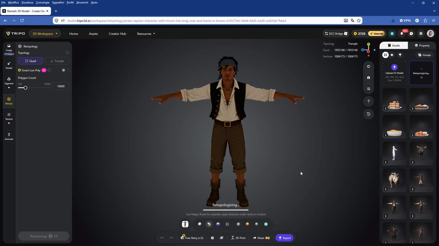
Task: Click the undo arrow in bottom toolbar
Action: 162,238
